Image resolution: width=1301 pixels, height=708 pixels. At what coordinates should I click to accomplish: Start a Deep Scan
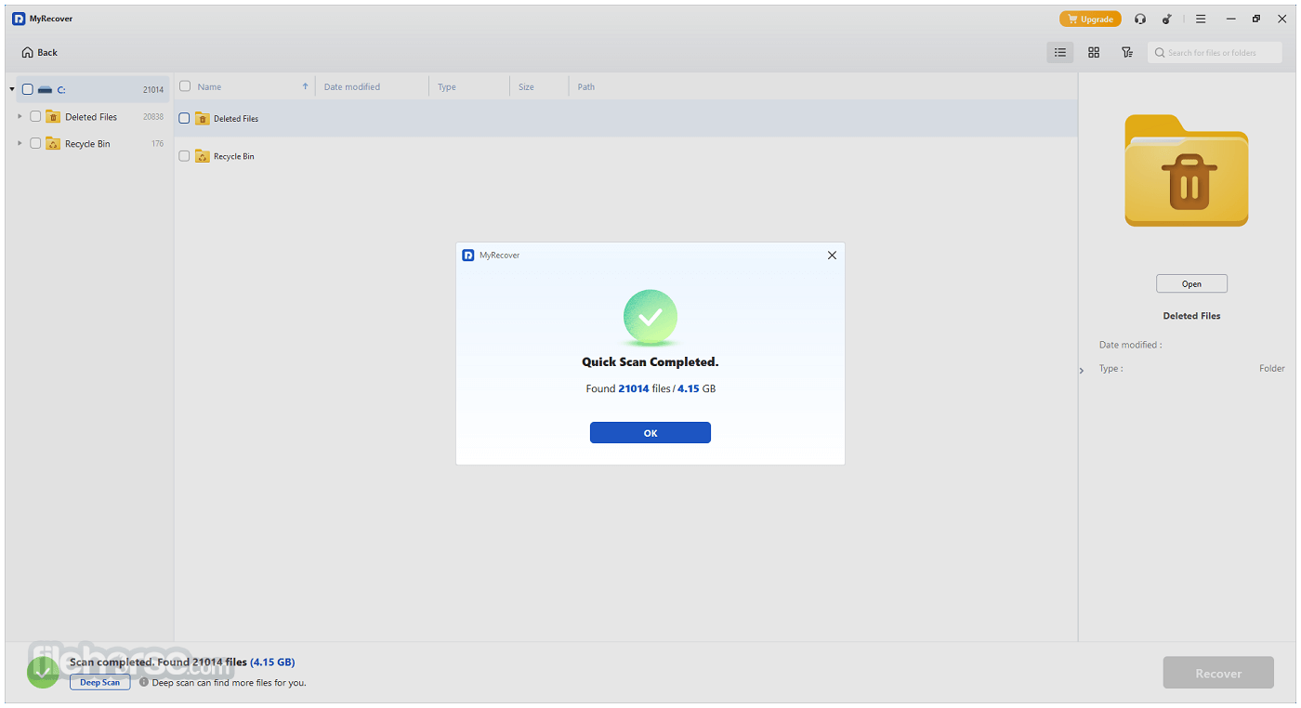click(x=100, y=682)
